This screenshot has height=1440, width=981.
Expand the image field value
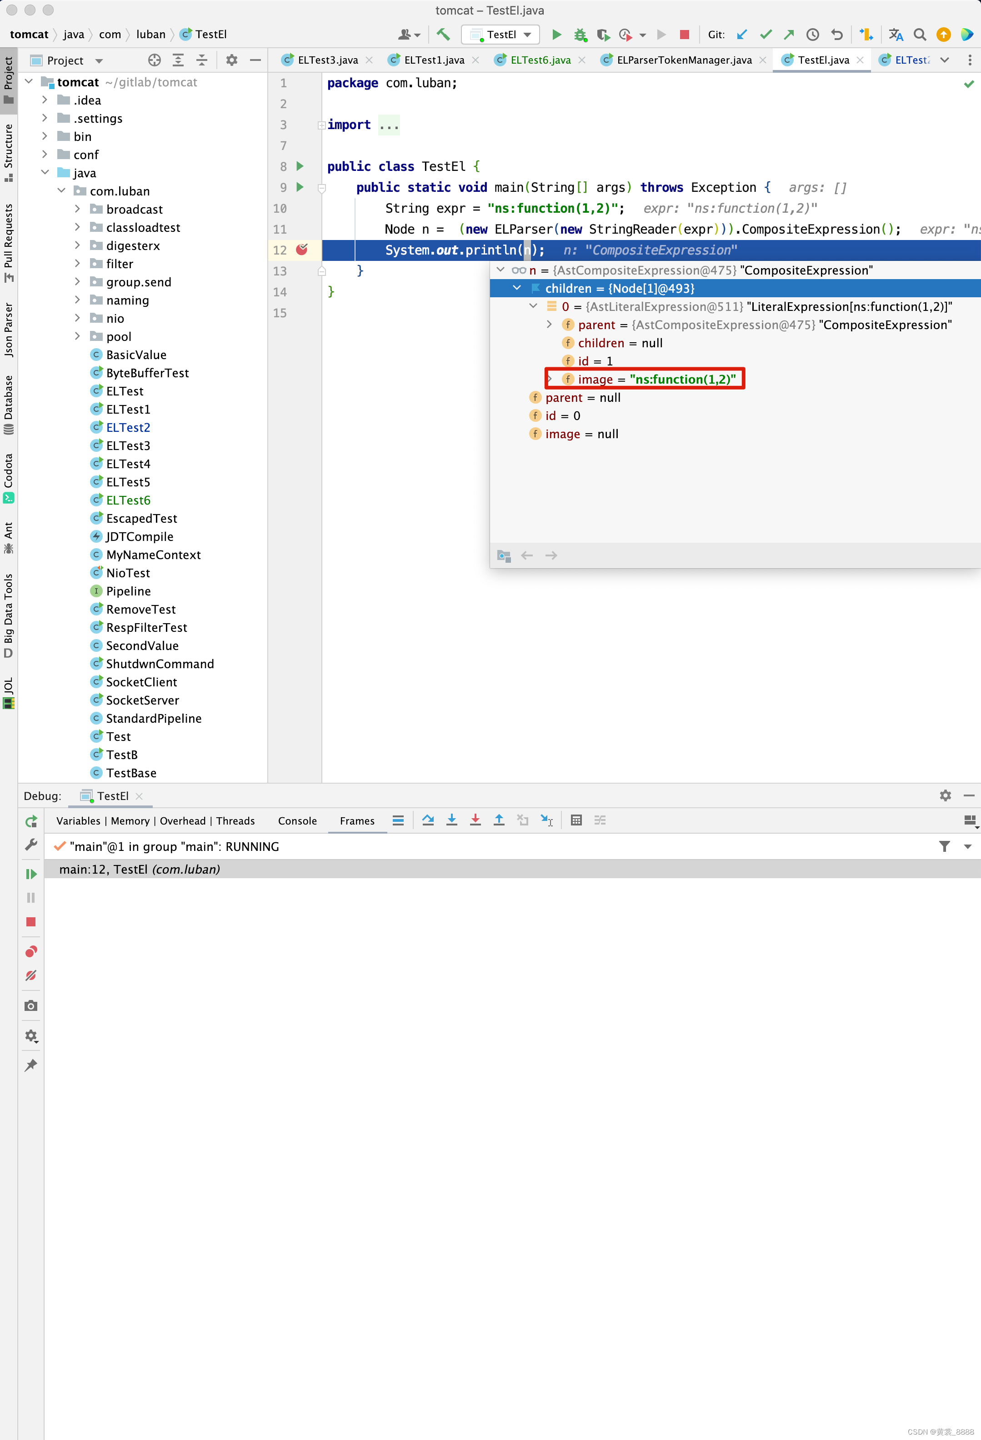(x=550, y=379)
